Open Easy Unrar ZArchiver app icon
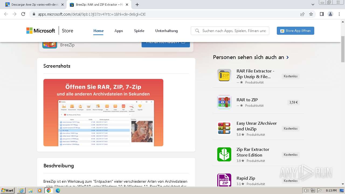 coord(224,128)
